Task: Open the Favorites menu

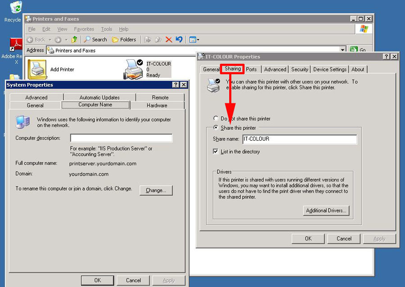Action: [84, 29]
